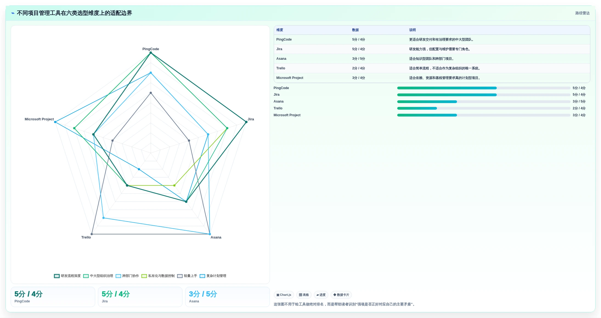Viewport: 601px width, 318px height.
Task: Click the 路径雷达 label in header
Action: pyautogui.click(x=582, y=13)
